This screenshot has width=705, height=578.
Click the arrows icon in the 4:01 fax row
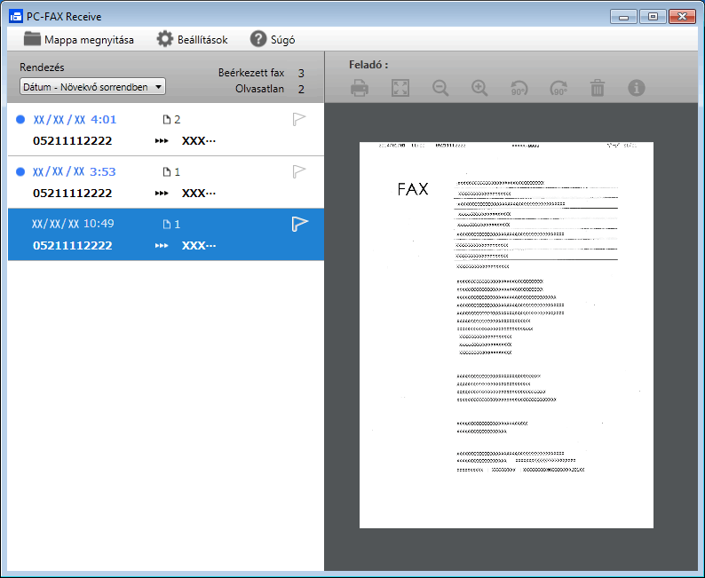coord(162,141)
